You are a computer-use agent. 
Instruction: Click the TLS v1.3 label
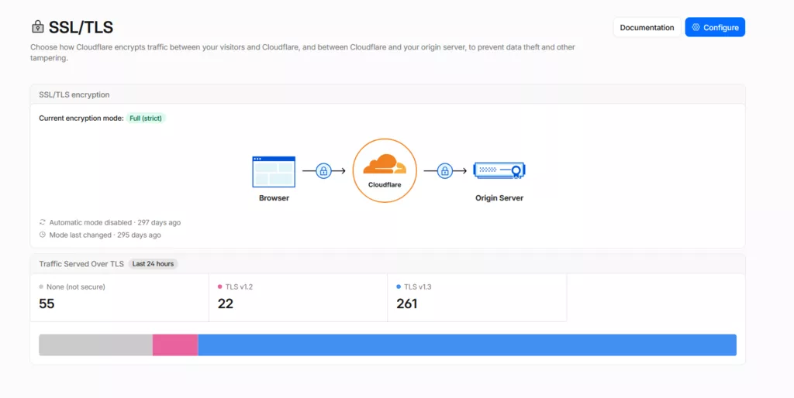coord(418,286)
